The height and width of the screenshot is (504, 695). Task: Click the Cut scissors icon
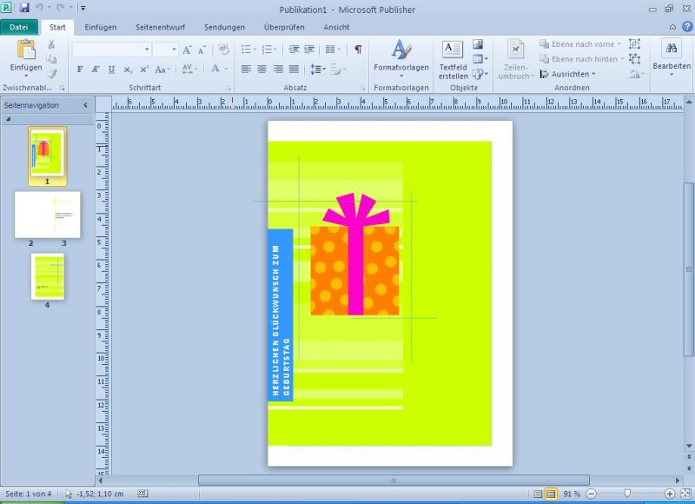(x=51, y=44)
